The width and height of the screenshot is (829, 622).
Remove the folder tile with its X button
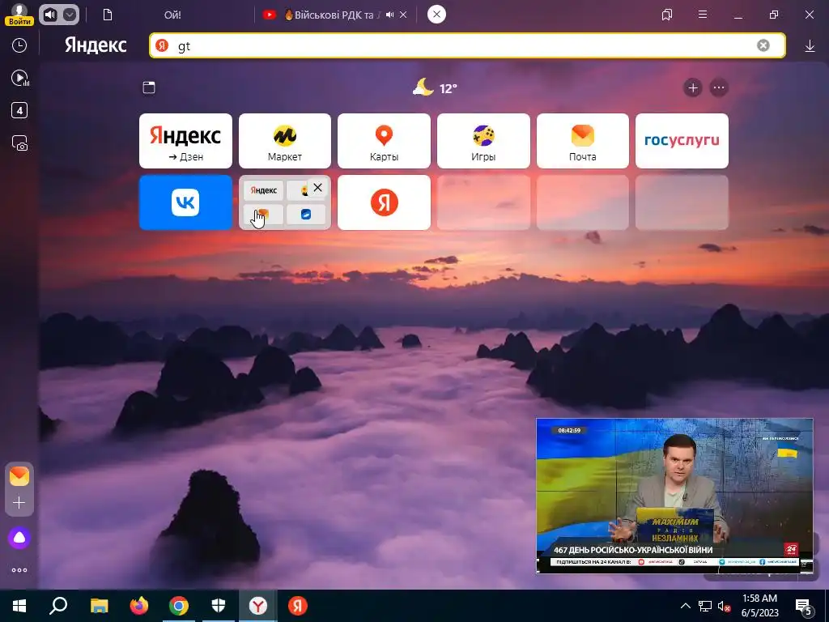point(317,187)
